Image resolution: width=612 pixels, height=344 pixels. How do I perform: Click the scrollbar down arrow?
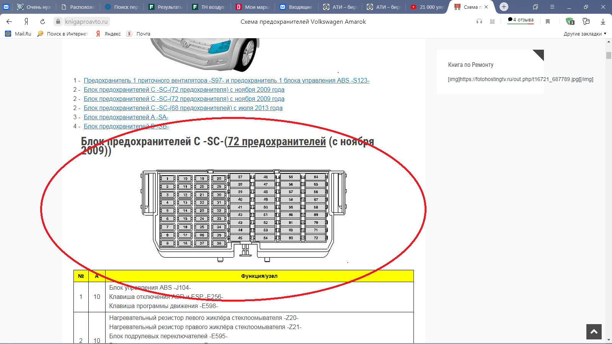609,339
